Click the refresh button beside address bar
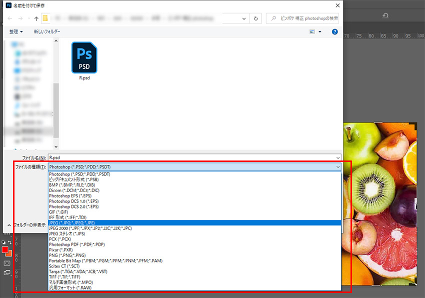This screenshot has height=298, width=425. (256, 18)
